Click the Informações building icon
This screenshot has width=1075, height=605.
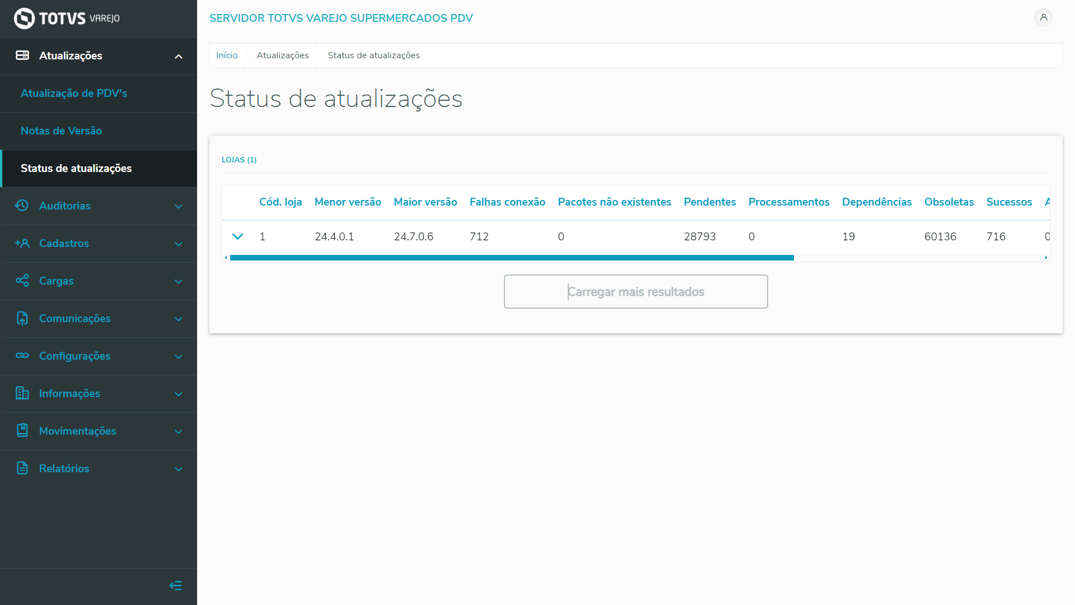click(22, 393)
